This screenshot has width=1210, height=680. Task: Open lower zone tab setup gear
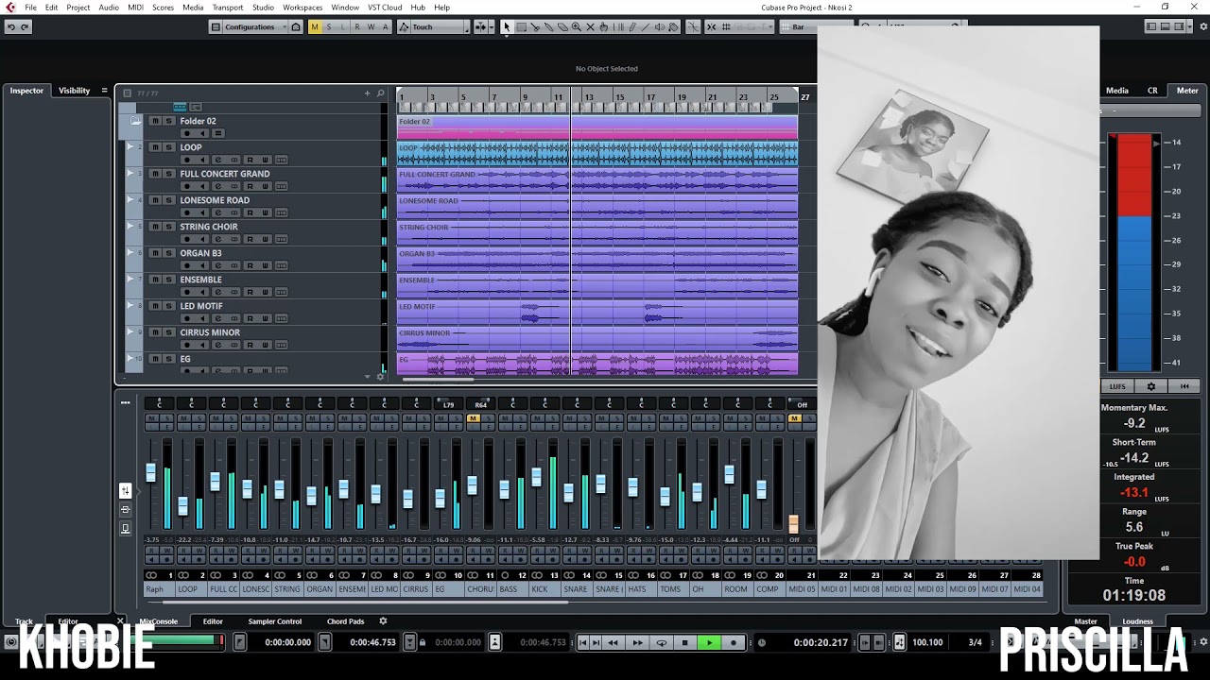pos(383,621)
